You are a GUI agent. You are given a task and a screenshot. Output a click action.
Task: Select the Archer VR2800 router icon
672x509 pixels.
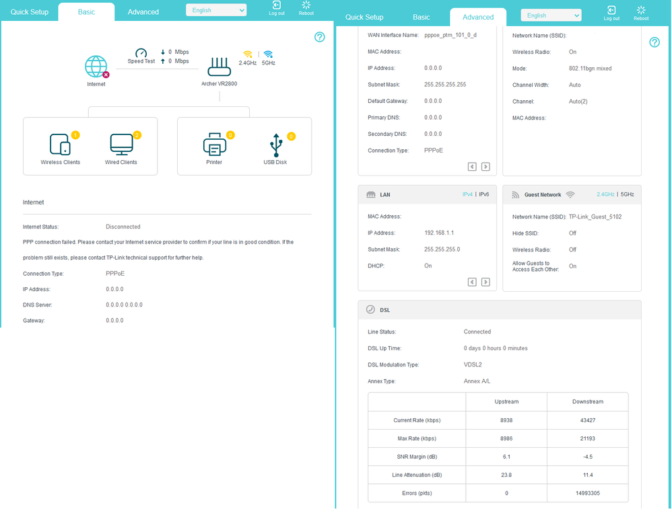pyautogui.click(x=219, y=67)
